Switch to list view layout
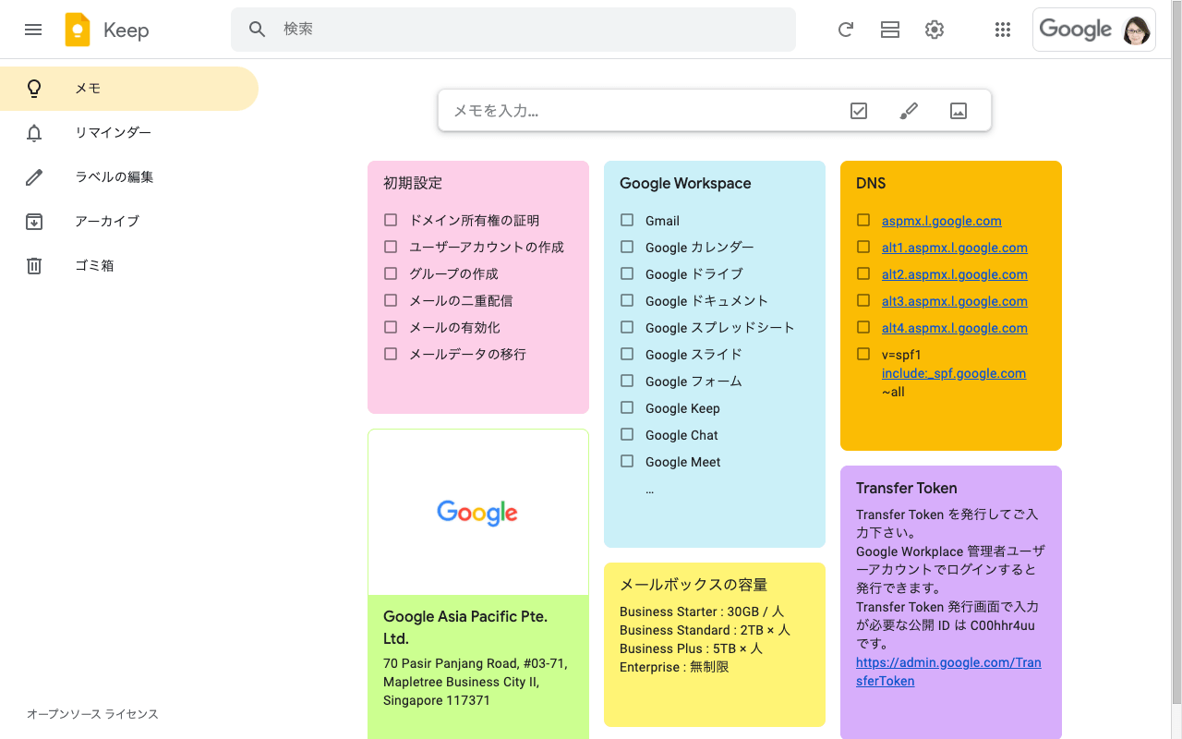 click(x=890, y=30)
